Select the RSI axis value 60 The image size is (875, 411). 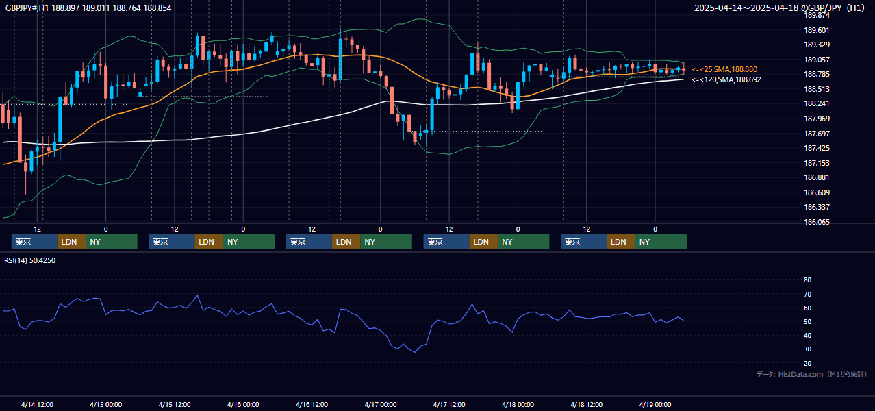[x=807, y=308]
